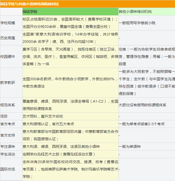Click the text '项目；各国使馆认证；'
175x181 pixels.
click(40, 139)
